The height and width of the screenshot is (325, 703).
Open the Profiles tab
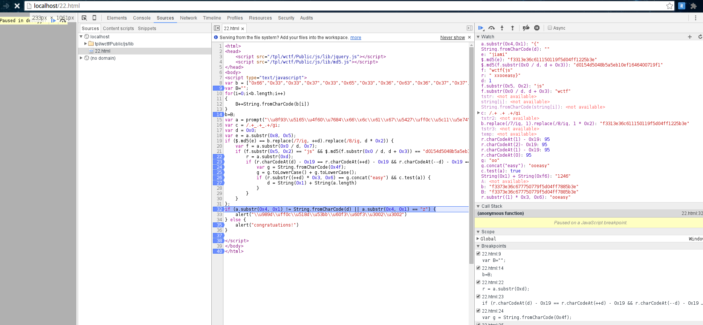coord(235,18)
